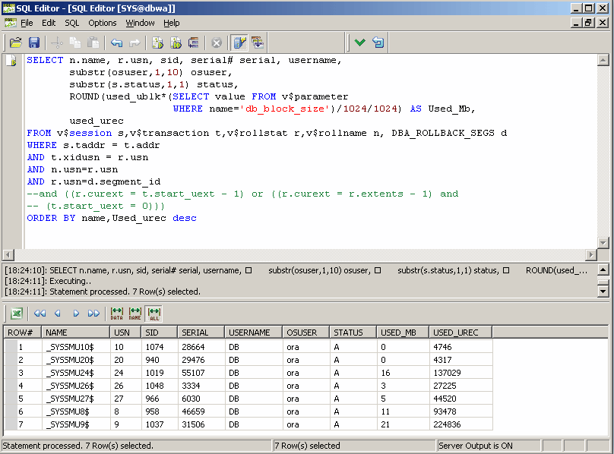This screenshot has width=614, height=454.
Task: Save the SQL script with the floppy disk icon
Action: tap(34, 43)
